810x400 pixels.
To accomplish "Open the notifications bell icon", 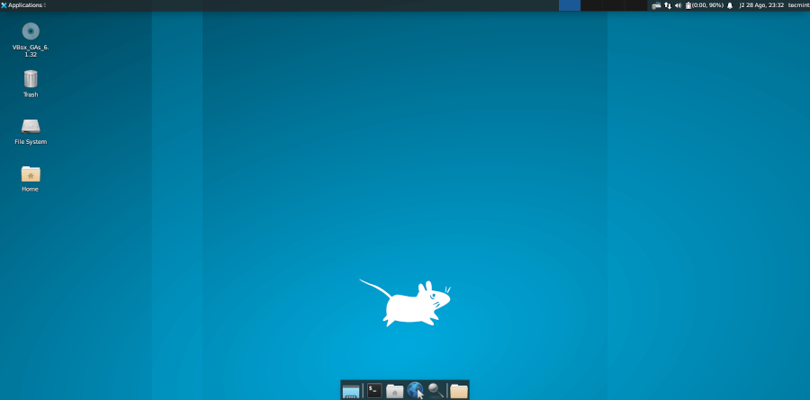I will point(730,5).
